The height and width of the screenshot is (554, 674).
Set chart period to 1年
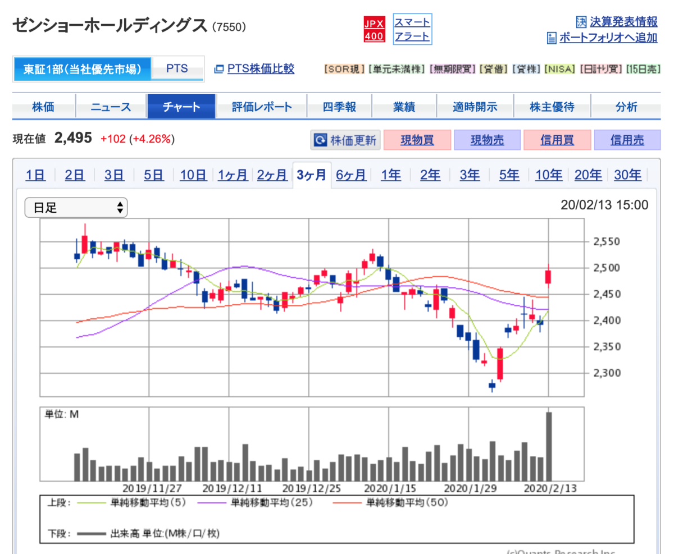[x=391, y=175]
